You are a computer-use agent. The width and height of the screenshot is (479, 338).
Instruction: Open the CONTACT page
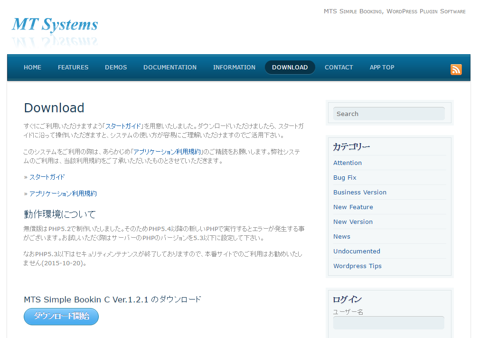coord(338,68)
